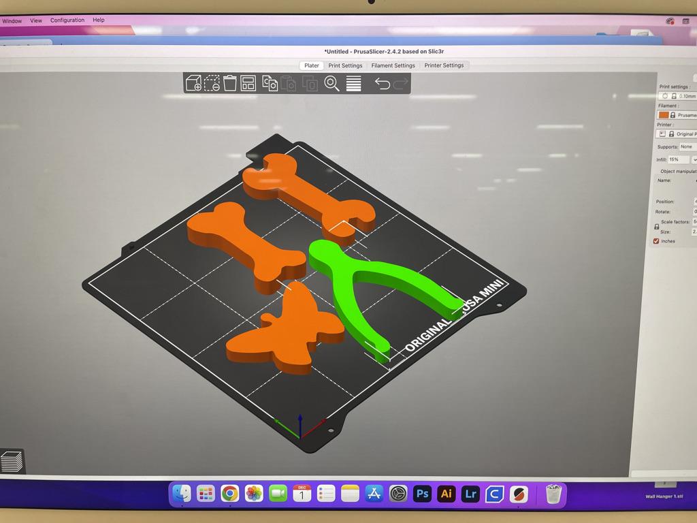Open the Infill 15% combo box

coord(679,159)
